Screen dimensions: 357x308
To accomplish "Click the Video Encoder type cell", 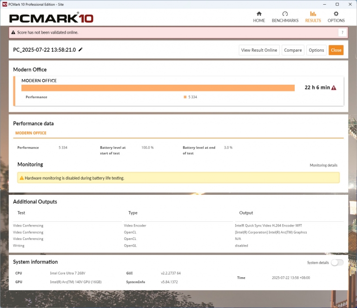I will pos(135,226).
